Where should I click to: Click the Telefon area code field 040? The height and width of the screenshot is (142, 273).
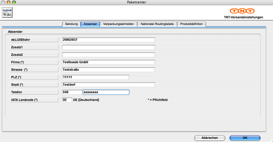pyautogui.click(x=72, y=92)
